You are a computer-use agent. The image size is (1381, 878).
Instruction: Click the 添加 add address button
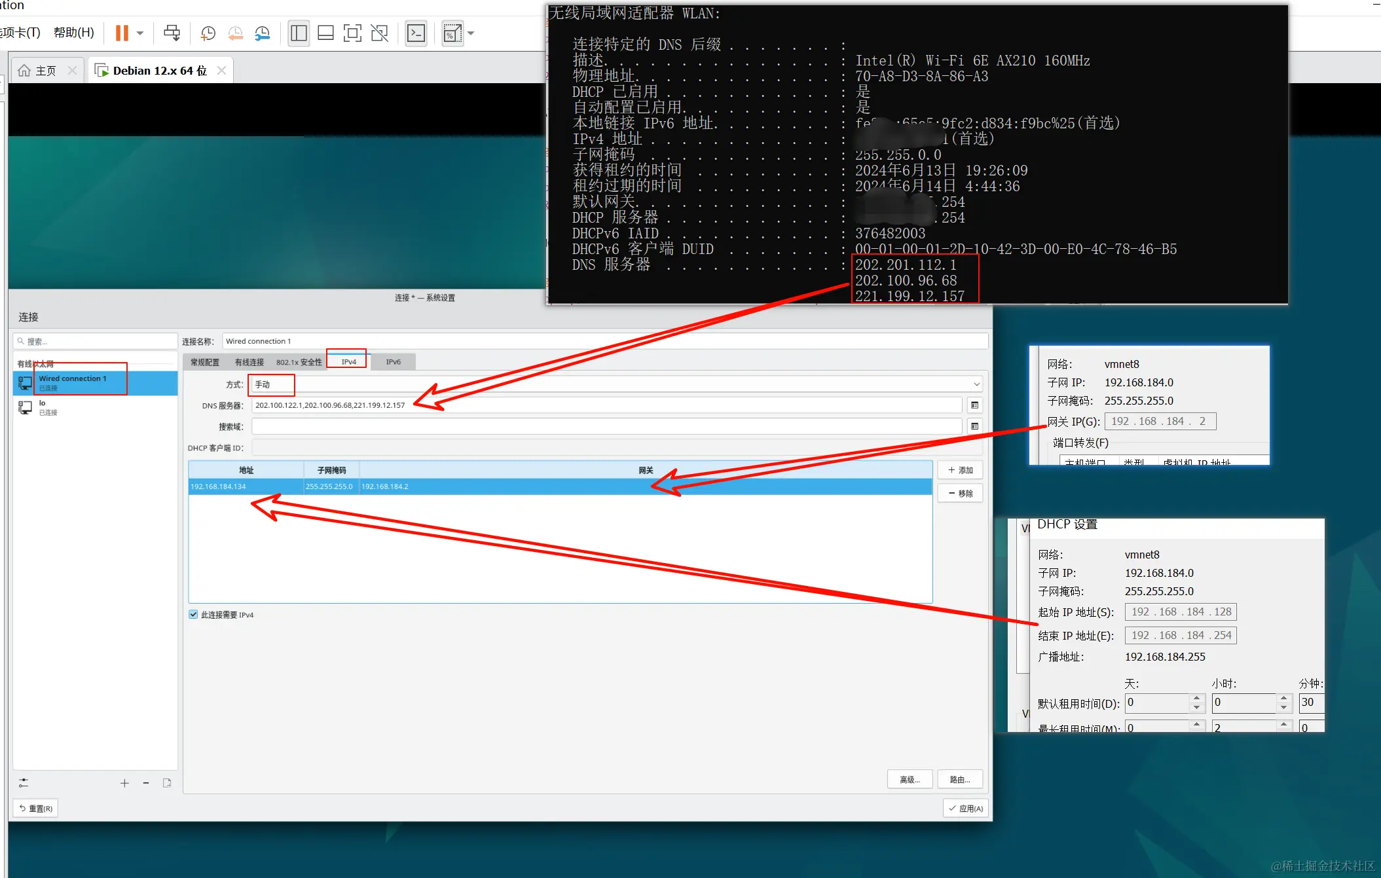pos(960,470)
